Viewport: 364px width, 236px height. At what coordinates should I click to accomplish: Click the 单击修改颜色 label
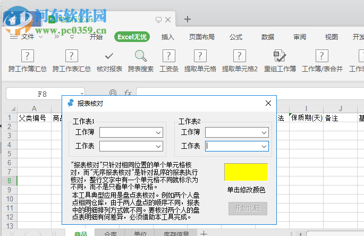point(246,190)
